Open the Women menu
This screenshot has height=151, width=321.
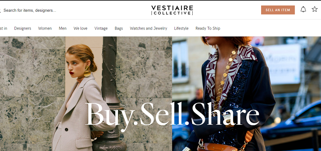tap(45, 28)
